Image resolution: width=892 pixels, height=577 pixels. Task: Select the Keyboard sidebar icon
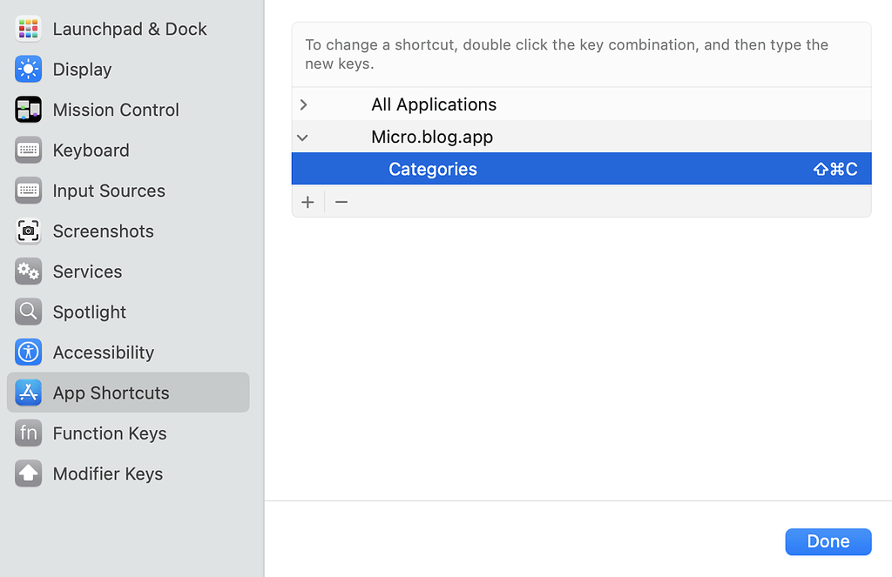(28, 150)
